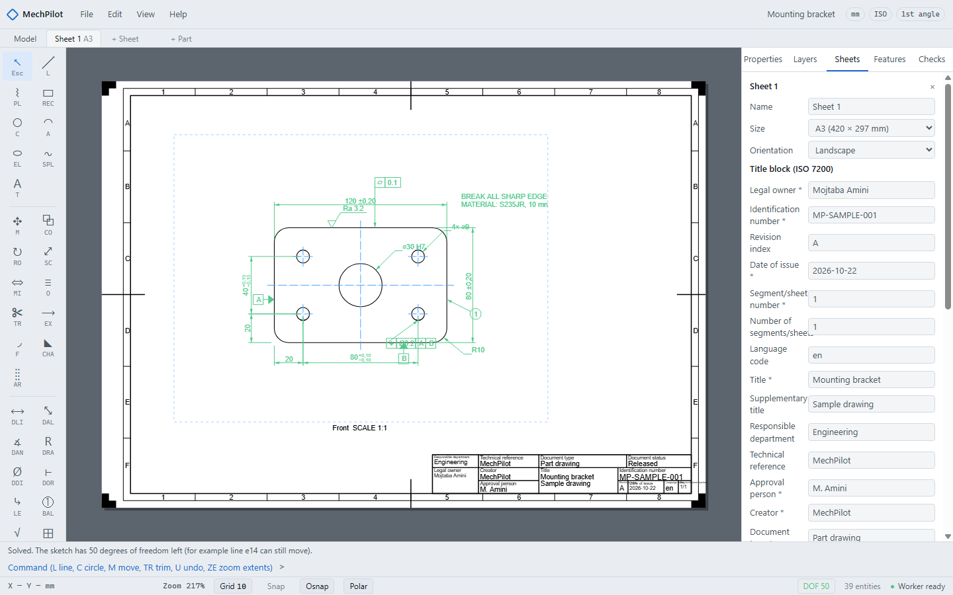Select the linear dimension DLI tool
Image resolution: width=953 pixels, height=595 pixels.
[x=17, y=416]
